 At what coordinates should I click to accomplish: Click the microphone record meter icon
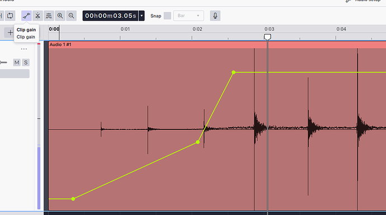(x=215, y=16)
